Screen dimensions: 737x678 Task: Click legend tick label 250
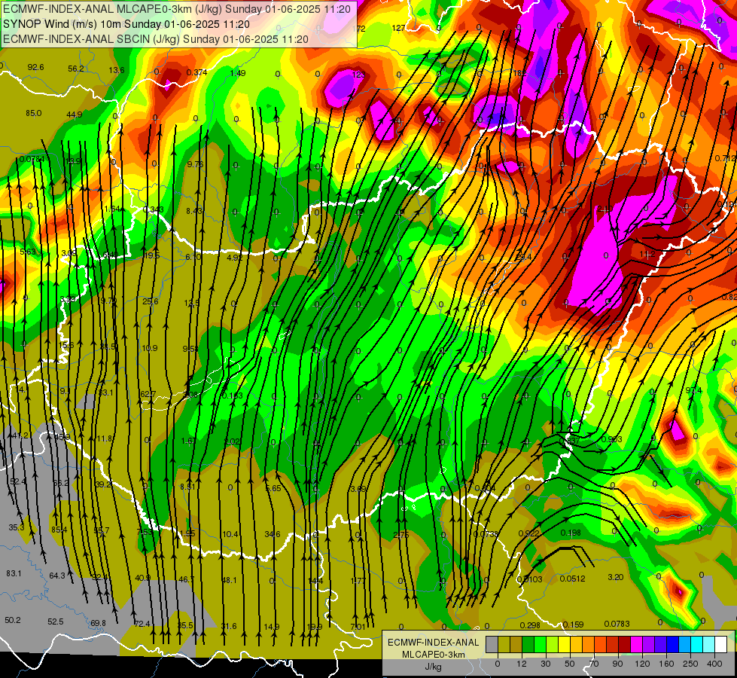coord(690,664)
